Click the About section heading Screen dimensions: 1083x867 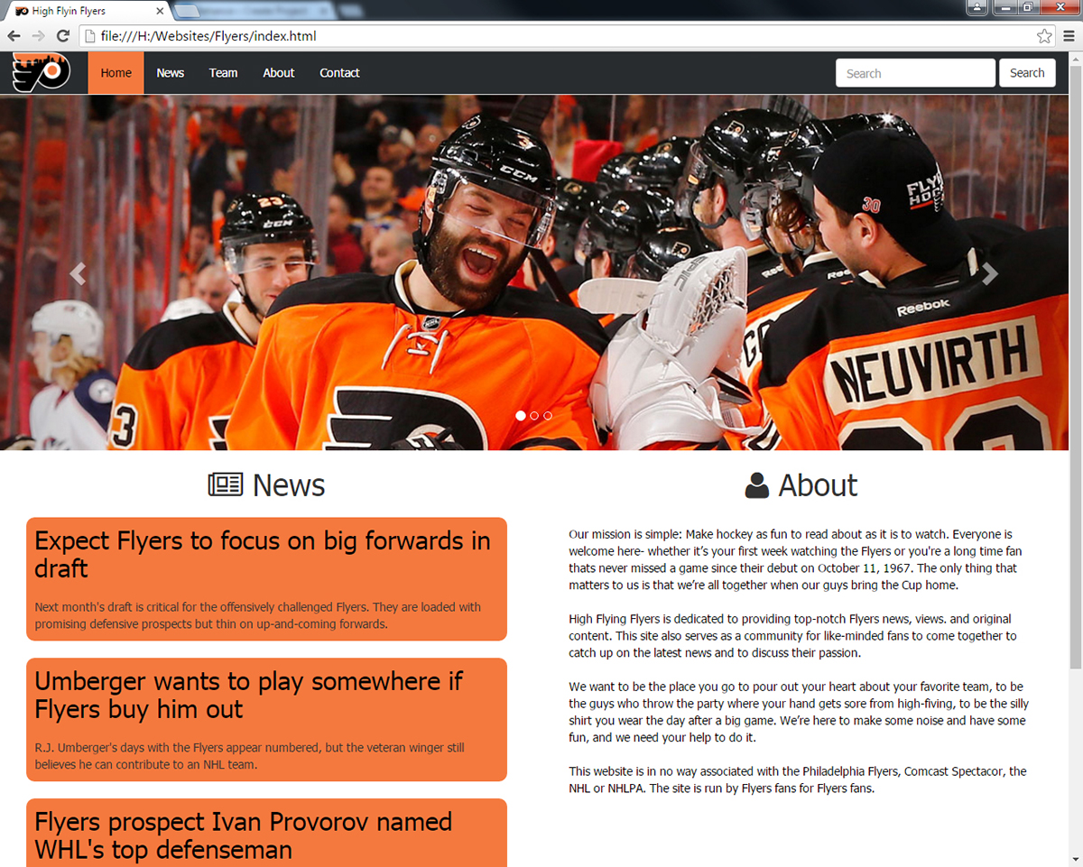pyautogui.click(x=801, y=485)
